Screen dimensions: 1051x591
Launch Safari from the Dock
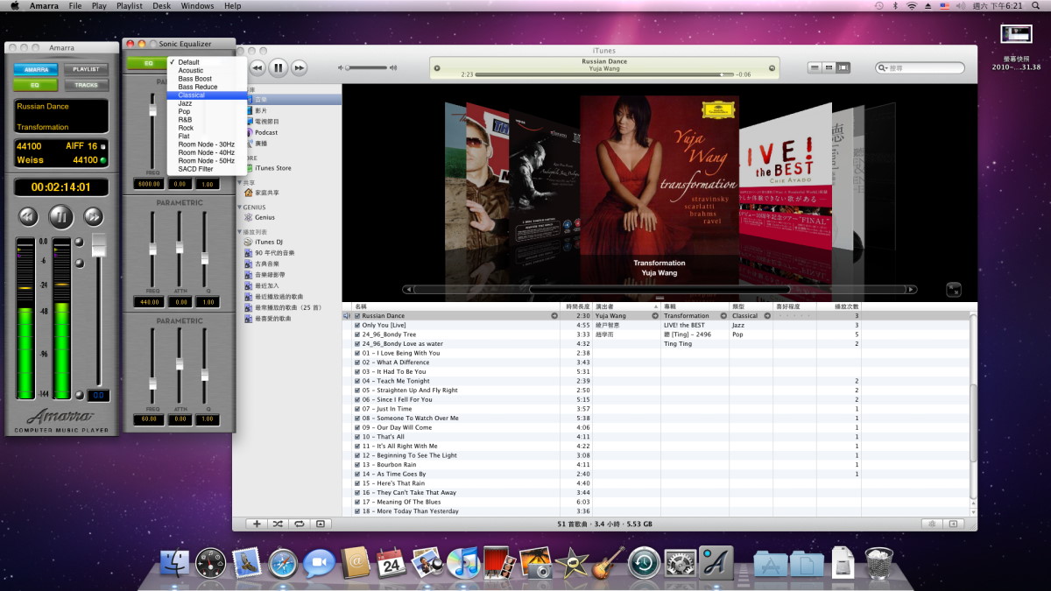tap(283, 562)
